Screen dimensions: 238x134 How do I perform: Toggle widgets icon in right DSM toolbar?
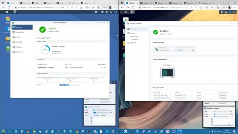coord(230,12)
